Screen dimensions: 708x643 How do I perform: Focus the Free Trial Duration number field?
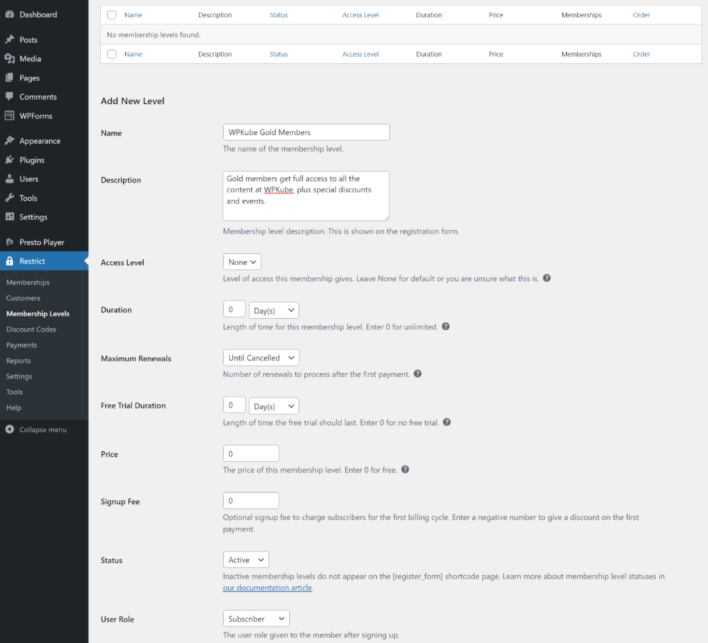[234, 406]
